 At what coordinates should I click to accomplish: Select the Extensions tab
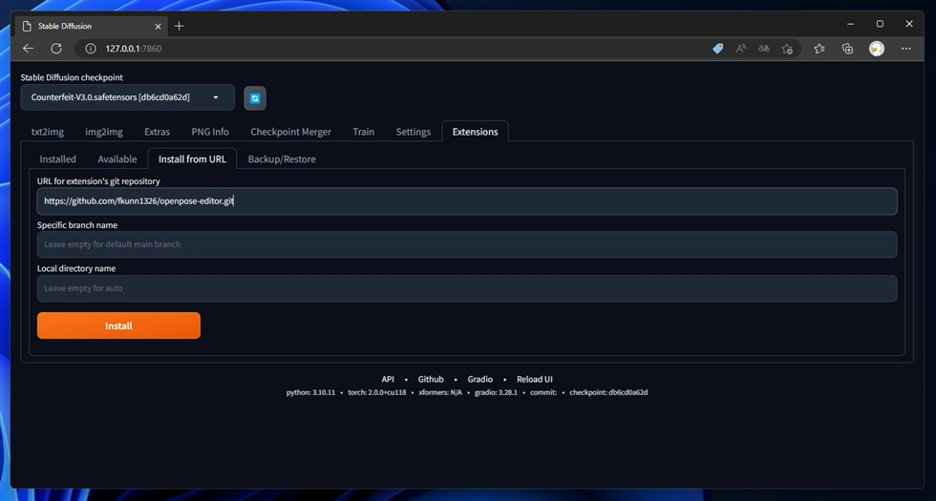(x=476, y=132)
